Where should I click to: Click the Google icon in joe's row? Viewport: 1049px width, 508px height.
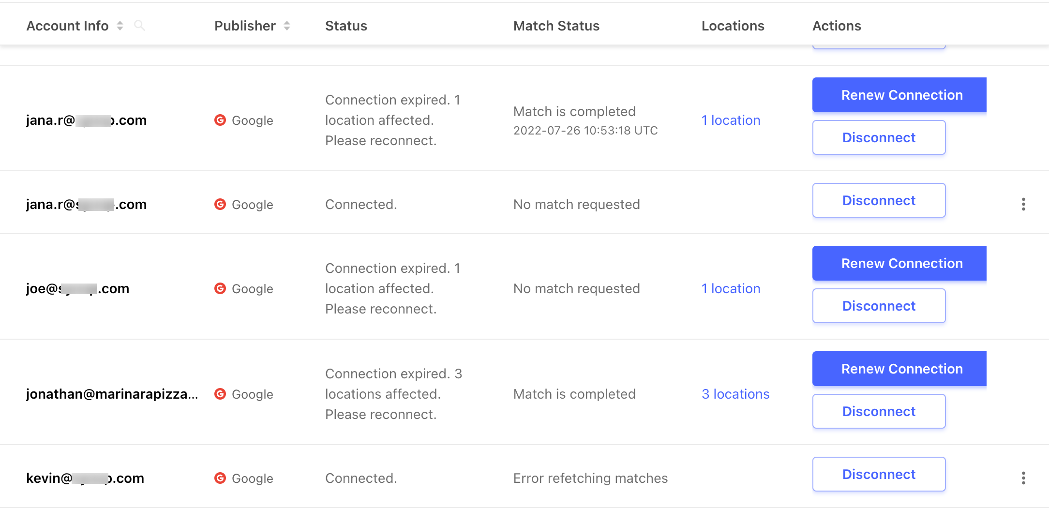coord(220,288)
